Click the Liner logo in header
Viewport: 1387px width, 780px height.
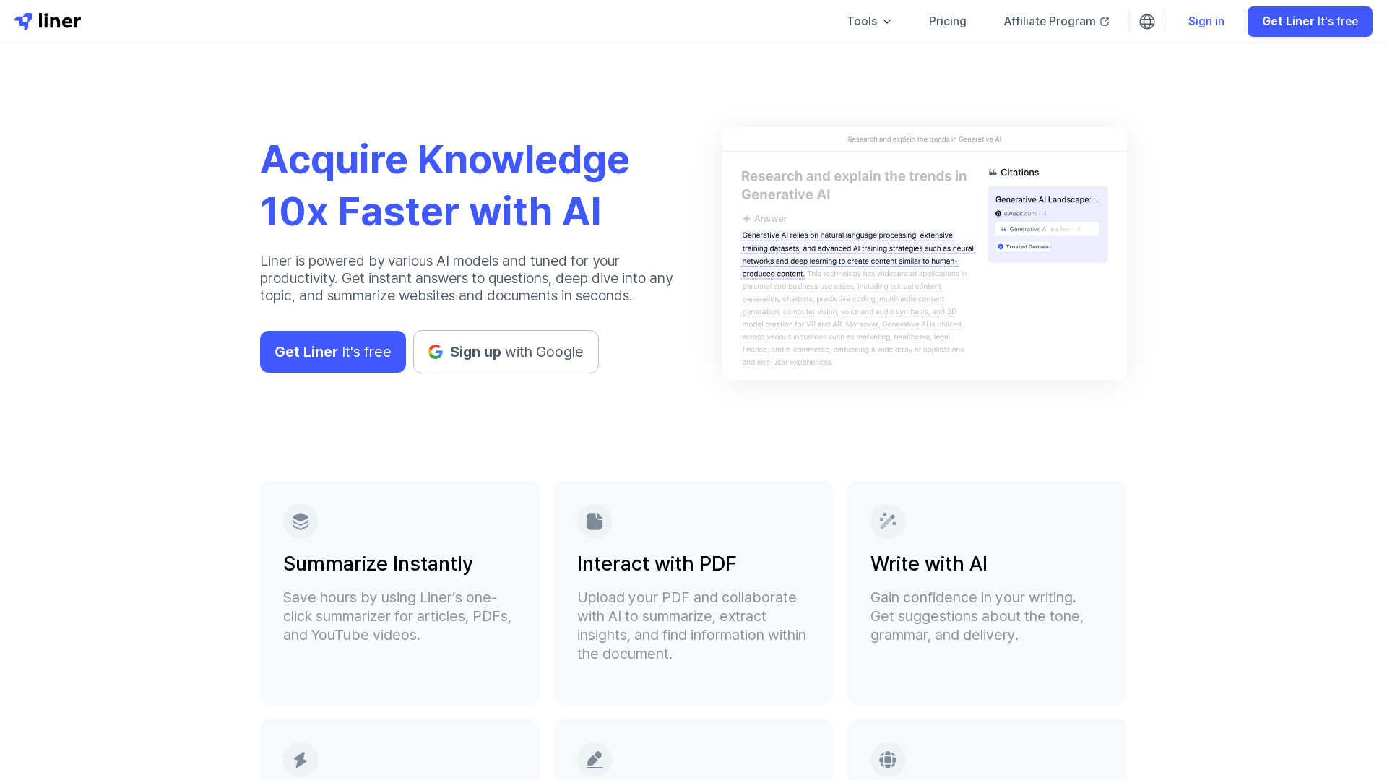48,21
